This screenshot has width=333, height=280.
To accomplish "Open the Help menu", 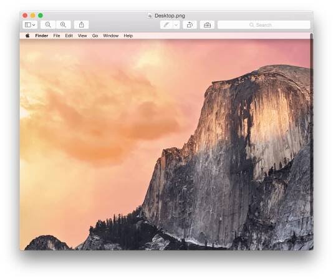I will click(x=128, y=36).
